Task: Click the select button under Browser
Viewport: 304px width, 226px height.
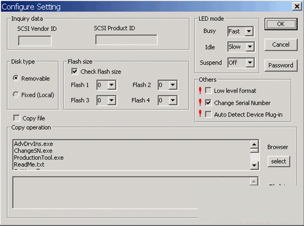Action: 279,161
